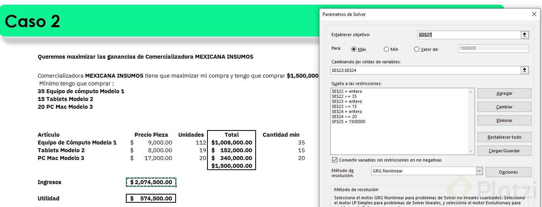Click the constraints list scroll-down arrow
Screen dimensions: 542x207
(471, 151)
